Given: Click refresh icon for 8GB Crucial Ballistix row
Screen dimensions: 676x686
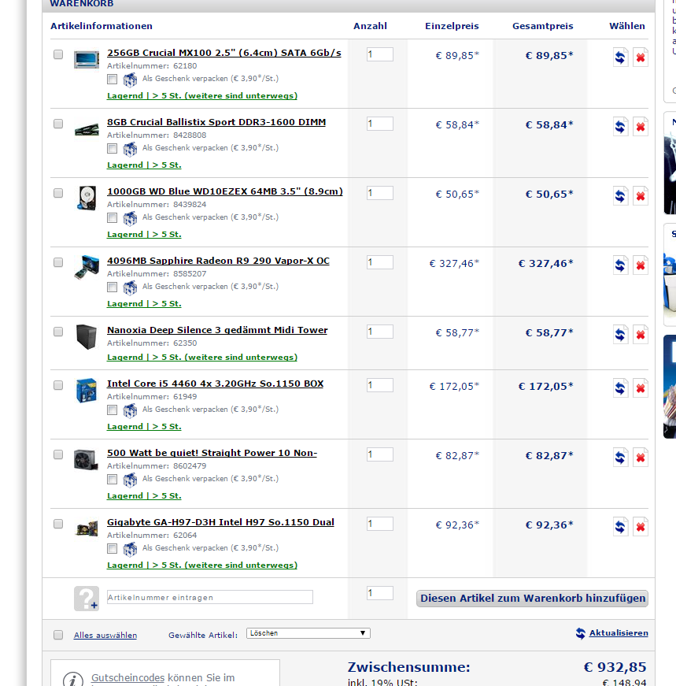Looking at the screenshot, I should point(620,127).
